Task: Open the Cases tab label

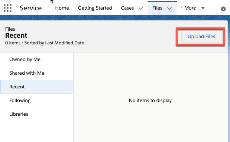Action: pyautogui.click(x=127, y=8)
